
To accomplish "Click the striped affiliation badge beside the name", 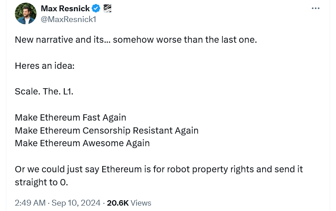I will (x=107, y=9).
